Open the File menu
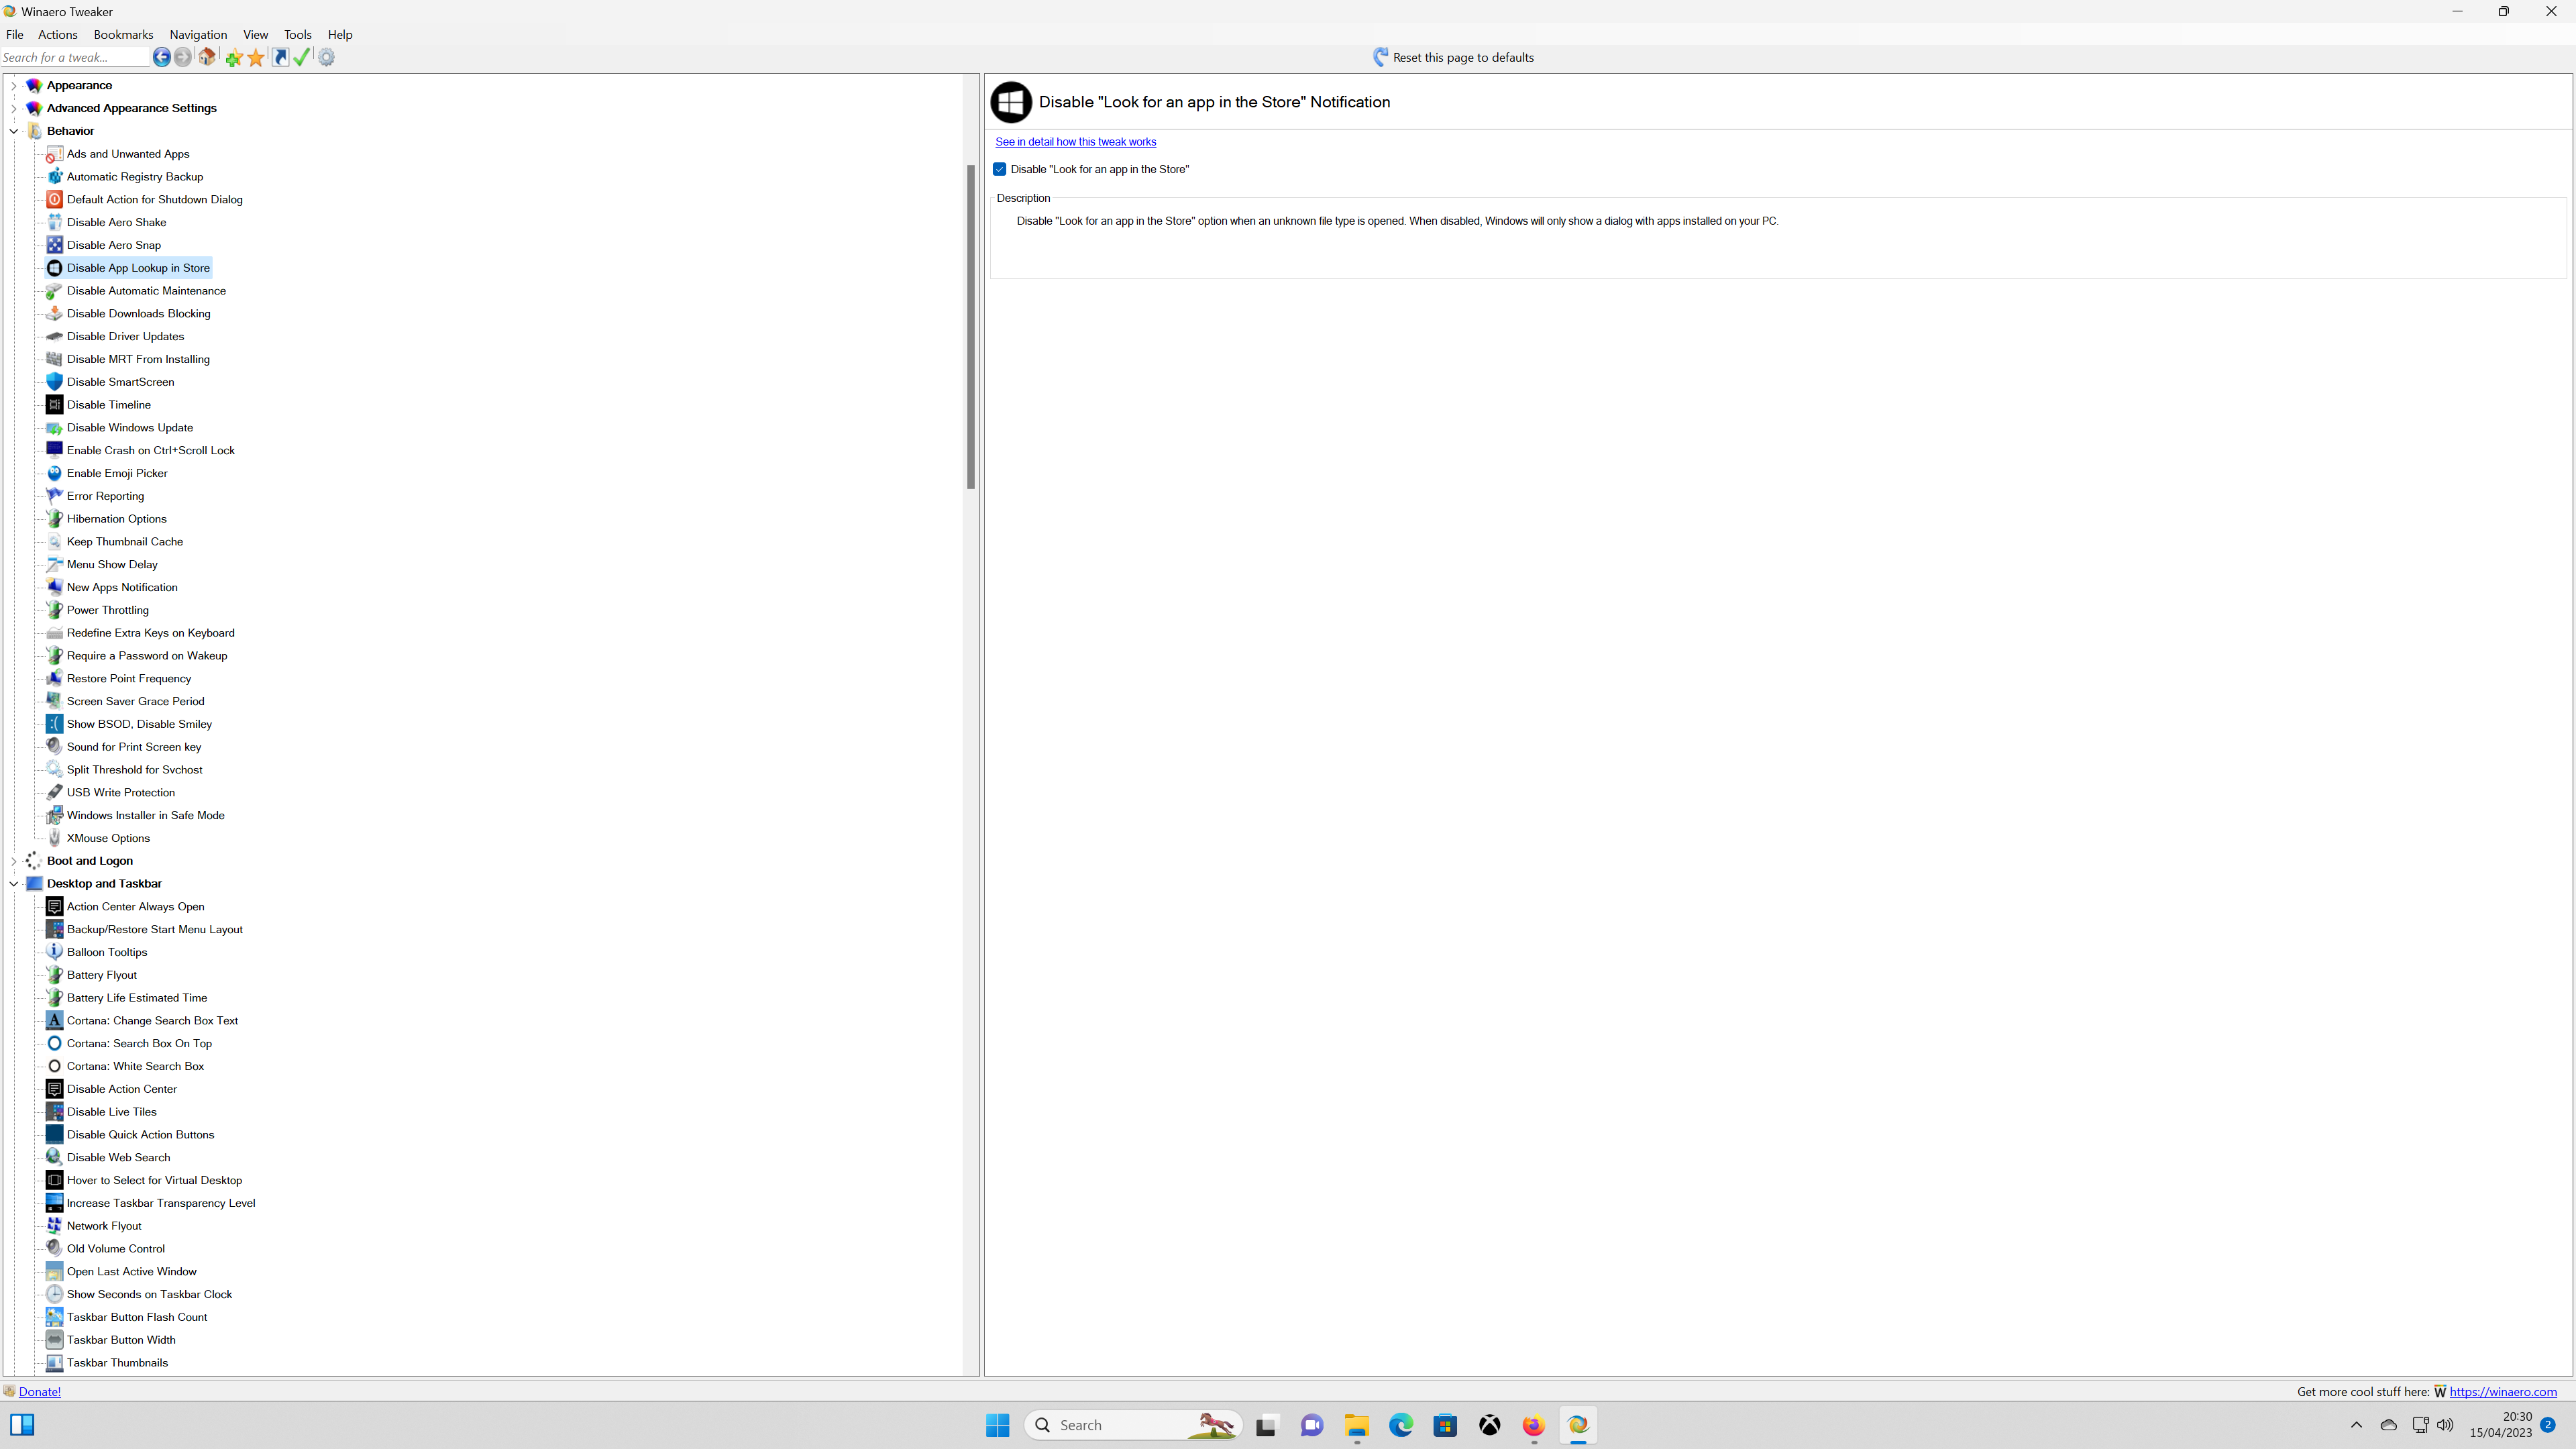This screenshot has width=2576, height=1449. pyautogui.click(x=14, y=34)
